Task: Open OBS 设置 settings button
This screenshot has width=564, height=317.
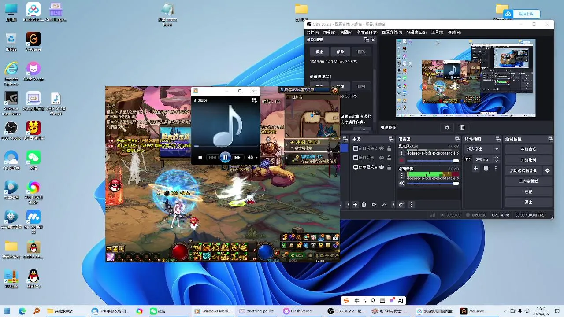Action: point(528,192)
